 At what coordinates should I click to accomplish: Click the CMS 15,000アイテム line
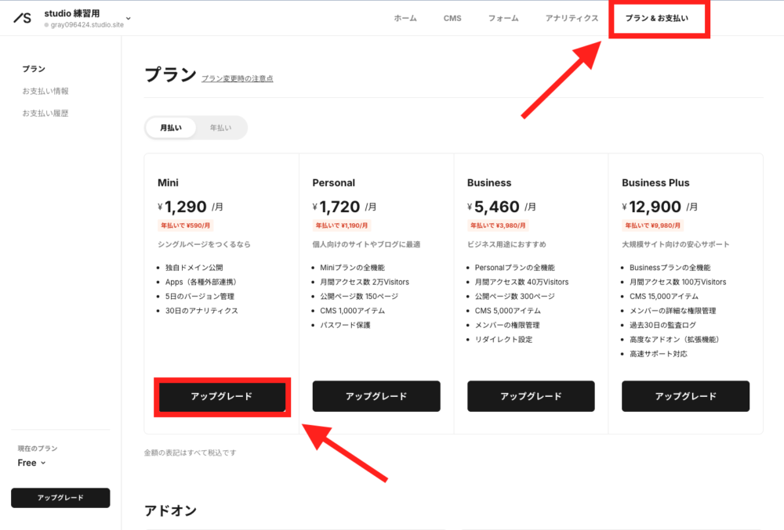coord(663,297)
